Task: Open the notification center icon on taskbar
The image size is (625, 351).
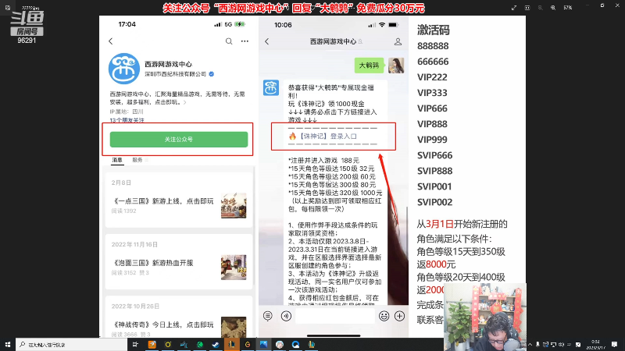Action: 614,344
